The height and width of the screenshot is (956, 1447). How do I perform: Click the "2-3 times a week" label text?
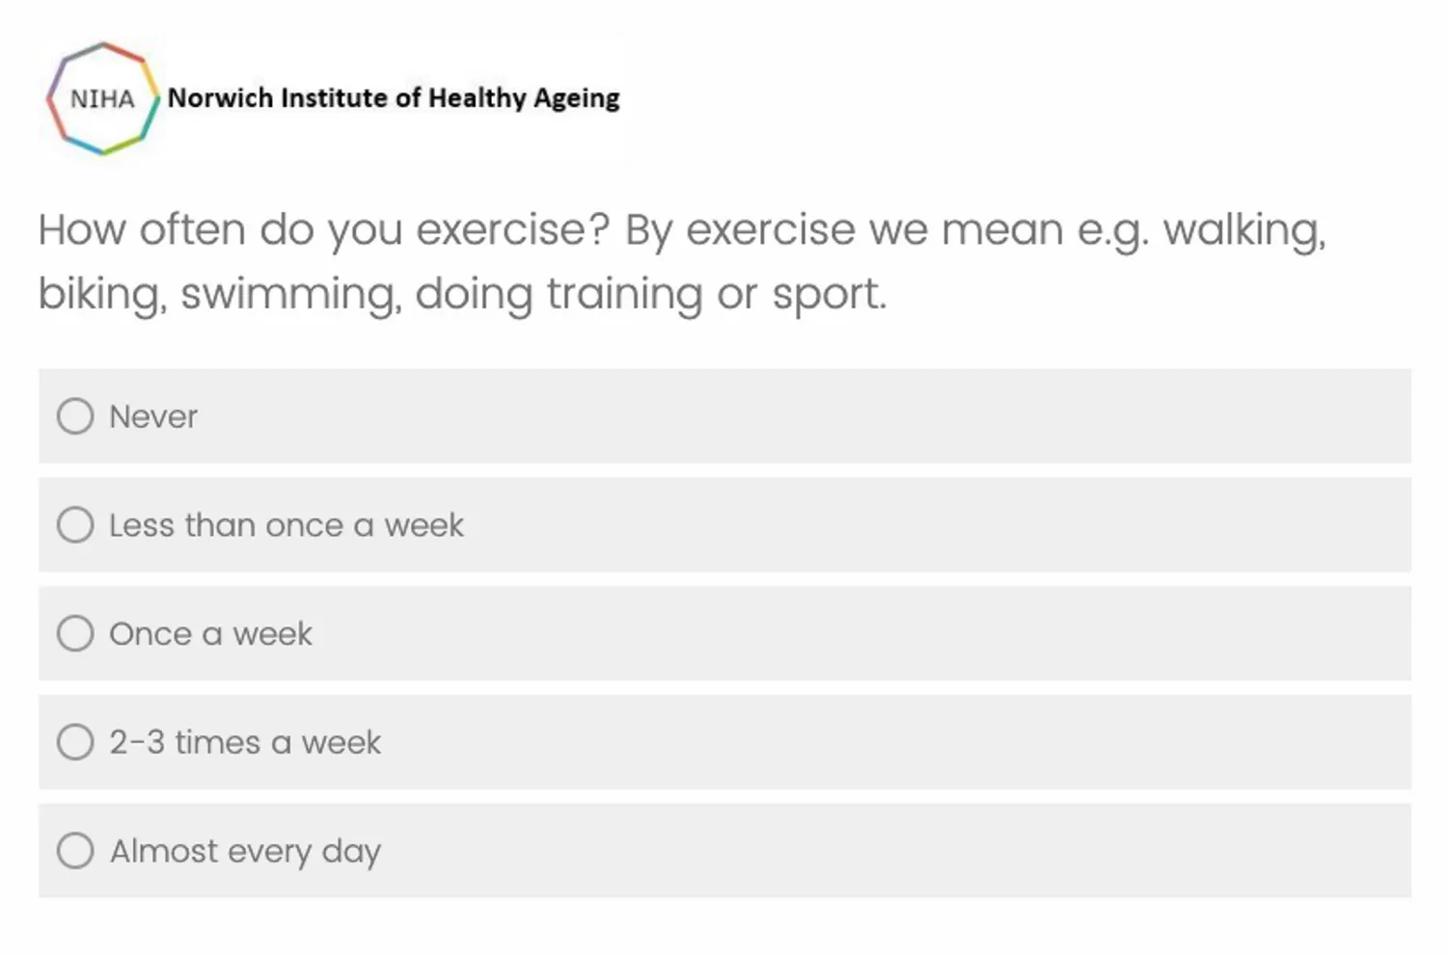[x=245, y=743]
